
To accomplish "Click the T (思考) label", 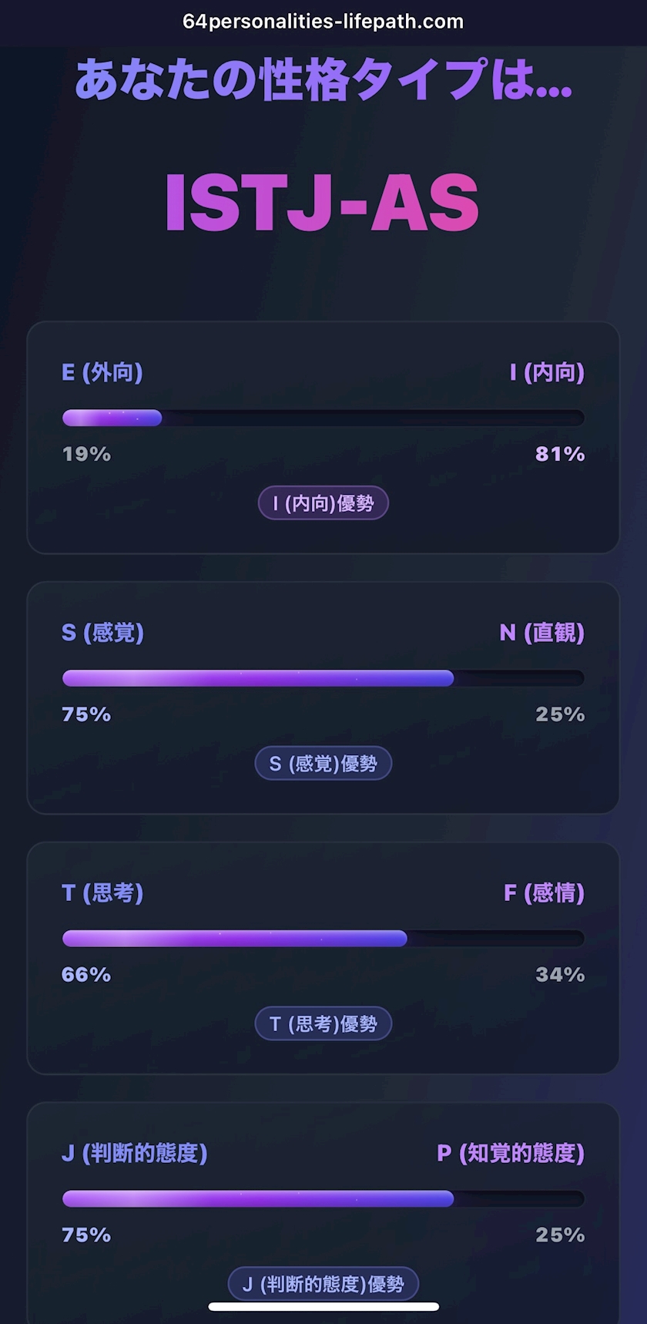I will (x=102, y=893).
